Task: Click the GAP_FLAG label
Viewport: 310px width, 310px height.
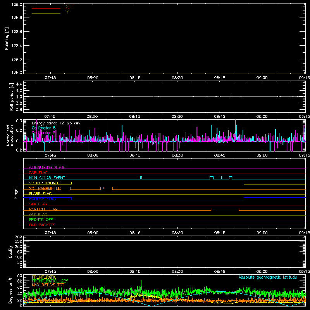Action: coord(38,172)
